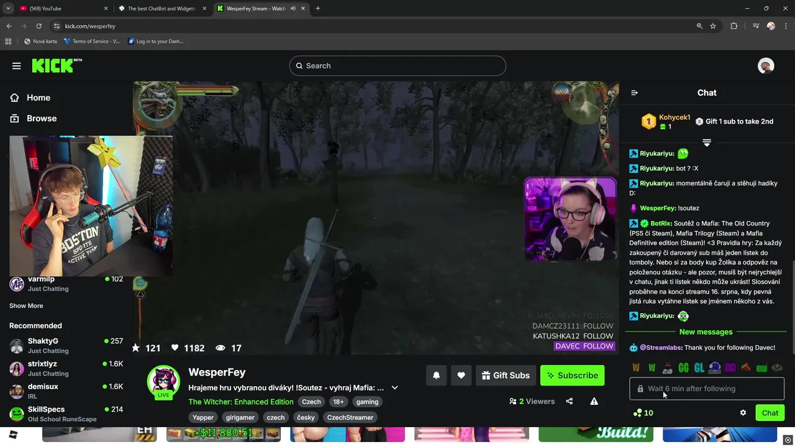
Task: Open Browse from the sidebar
Action: [x=34, y=118]
